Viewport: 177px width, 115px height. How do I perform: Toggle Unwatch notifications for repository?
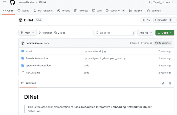click(161, 20)
